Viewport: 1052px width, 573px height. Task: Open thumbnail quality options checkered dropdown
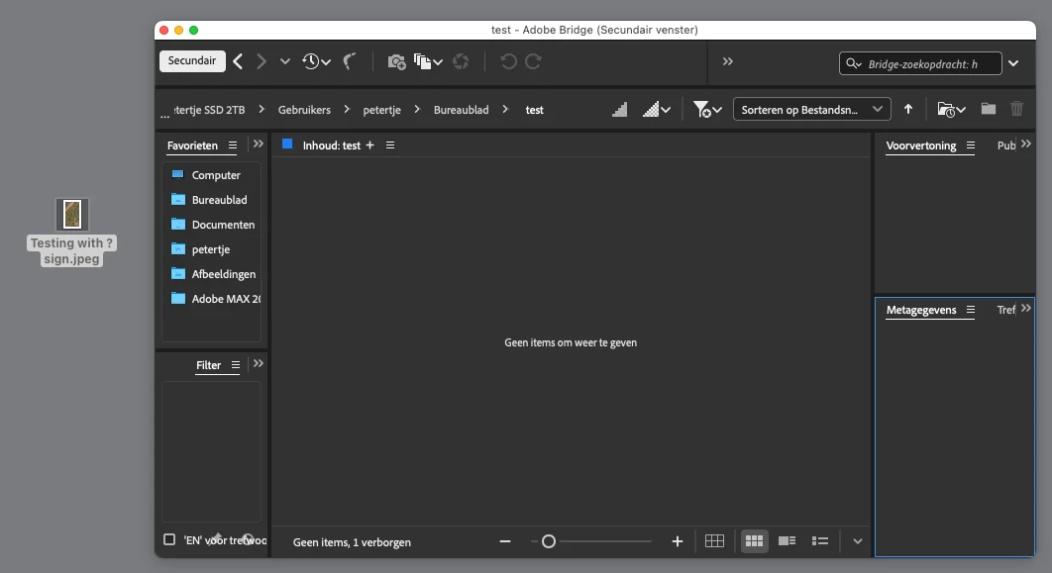point(656,109)
